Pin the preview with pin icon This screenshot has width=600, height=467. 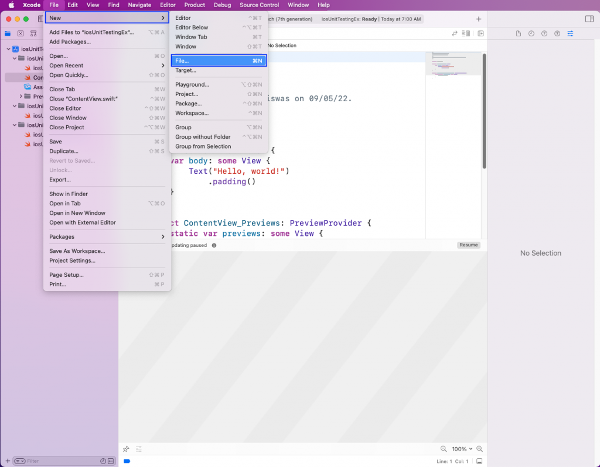[126, 449]
